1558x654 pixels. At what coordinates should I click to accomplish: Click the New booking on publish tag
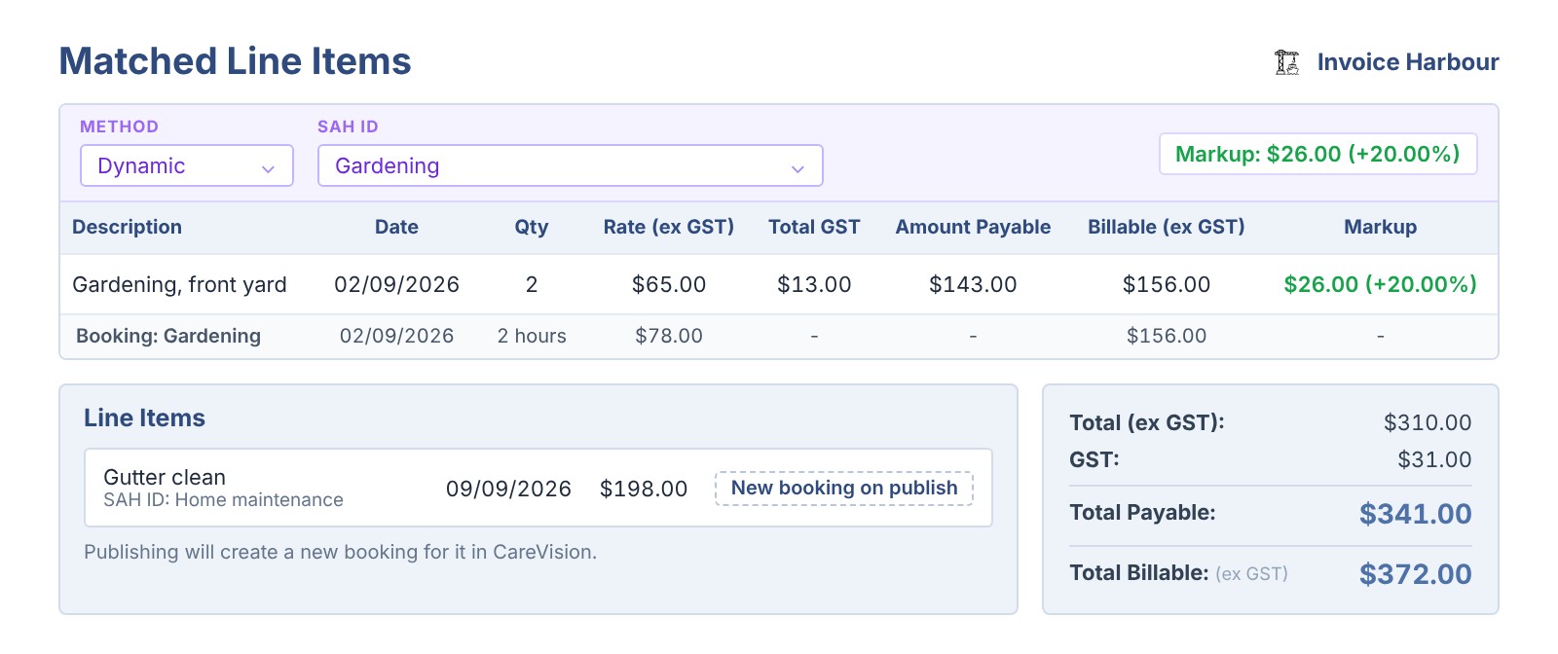point(844,488)
